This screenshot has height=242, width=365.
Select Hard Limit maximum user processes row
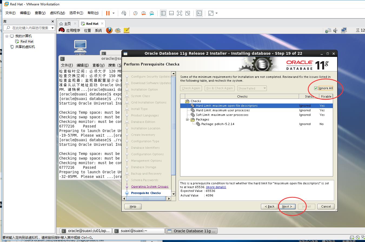pyautogui.click(x=257, y=110)
